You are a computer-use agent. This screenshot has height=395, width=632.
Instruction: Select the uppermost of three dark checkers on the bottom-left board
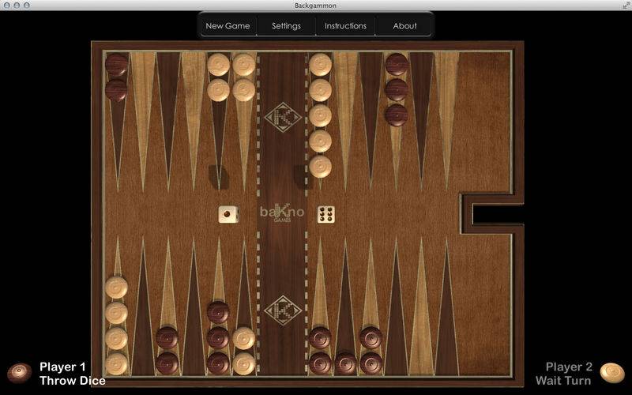[218, 312]
